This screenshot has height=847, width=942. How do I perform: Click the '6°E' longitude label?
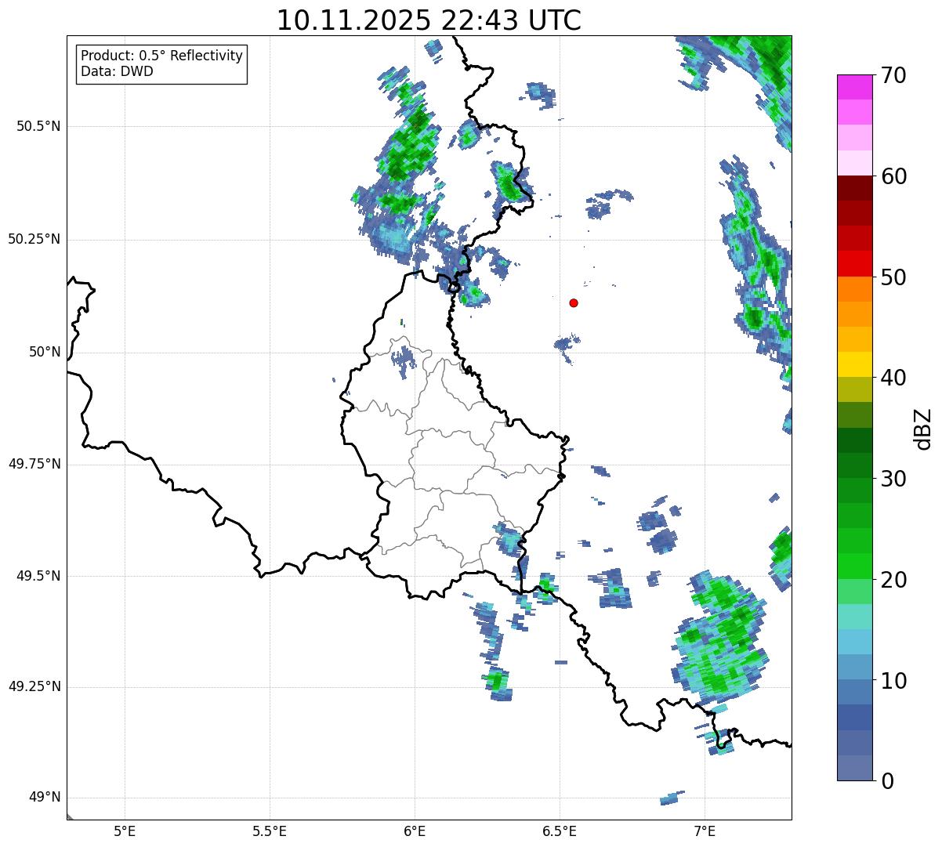pyautogui.click(x=415, y=831)
